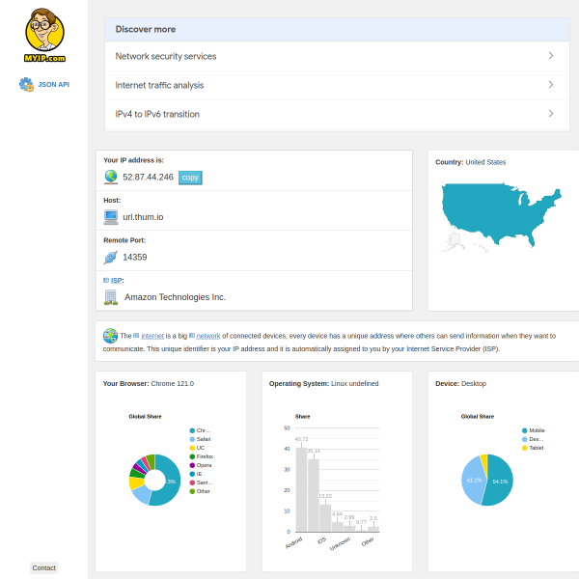Viewport: 579px width, 579px height.
Task: Click the remote port plug icon
Action: coord(111,258)
